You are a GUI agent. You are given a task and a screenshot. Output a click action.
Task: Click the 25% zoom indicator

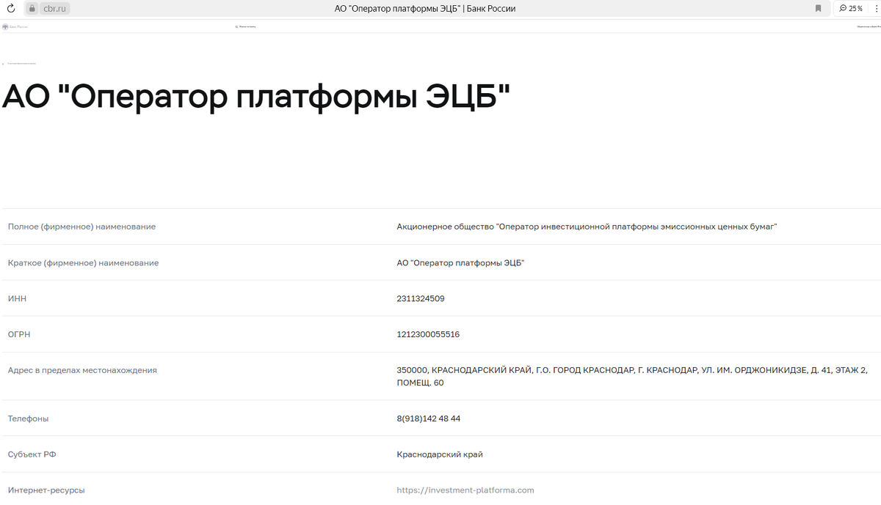point(850,8)
